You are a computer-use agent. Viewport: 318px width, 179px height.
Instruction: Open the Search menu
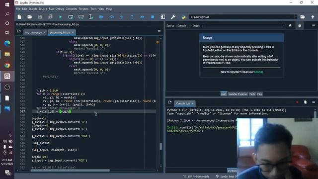pyautogui.click(x=33, y=9)
